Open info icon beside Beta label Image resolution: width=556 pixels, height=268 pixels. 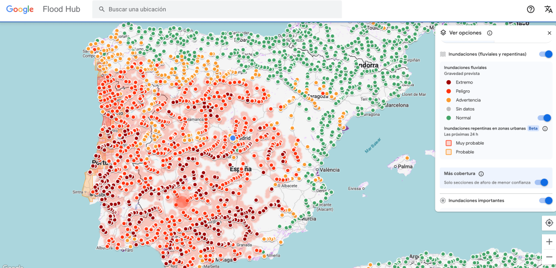click(x=545, y=128)
